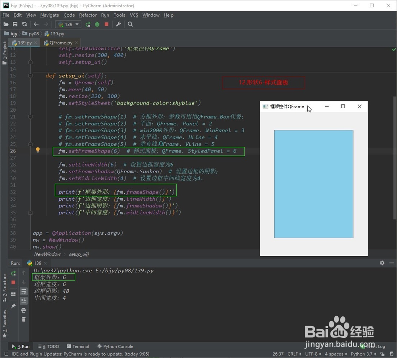Close the 139.py editor tab
Viewport: 397px width, 358px height.
(36, 43)
